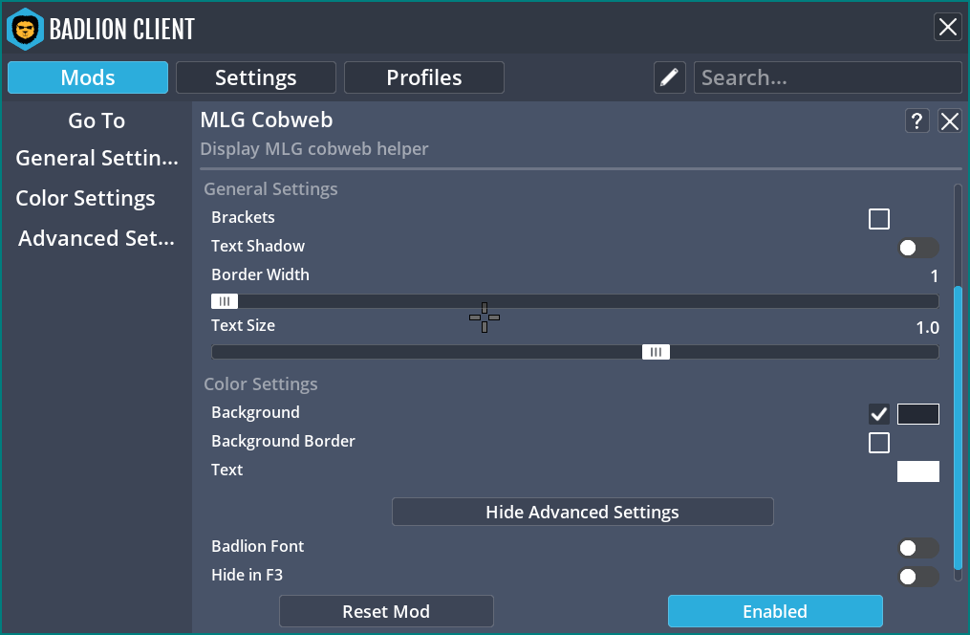970x635 pixels.
Task: Open the Background dark color swatch
Action: point(918,414)
